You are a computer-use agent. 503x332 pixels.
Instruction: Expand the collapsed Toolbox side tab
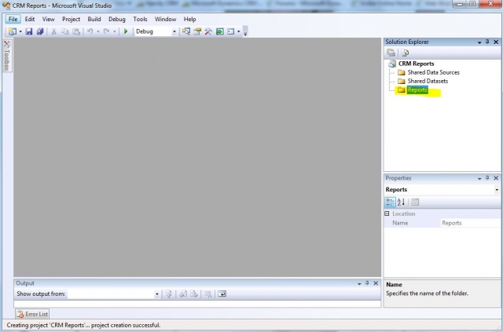7,55
